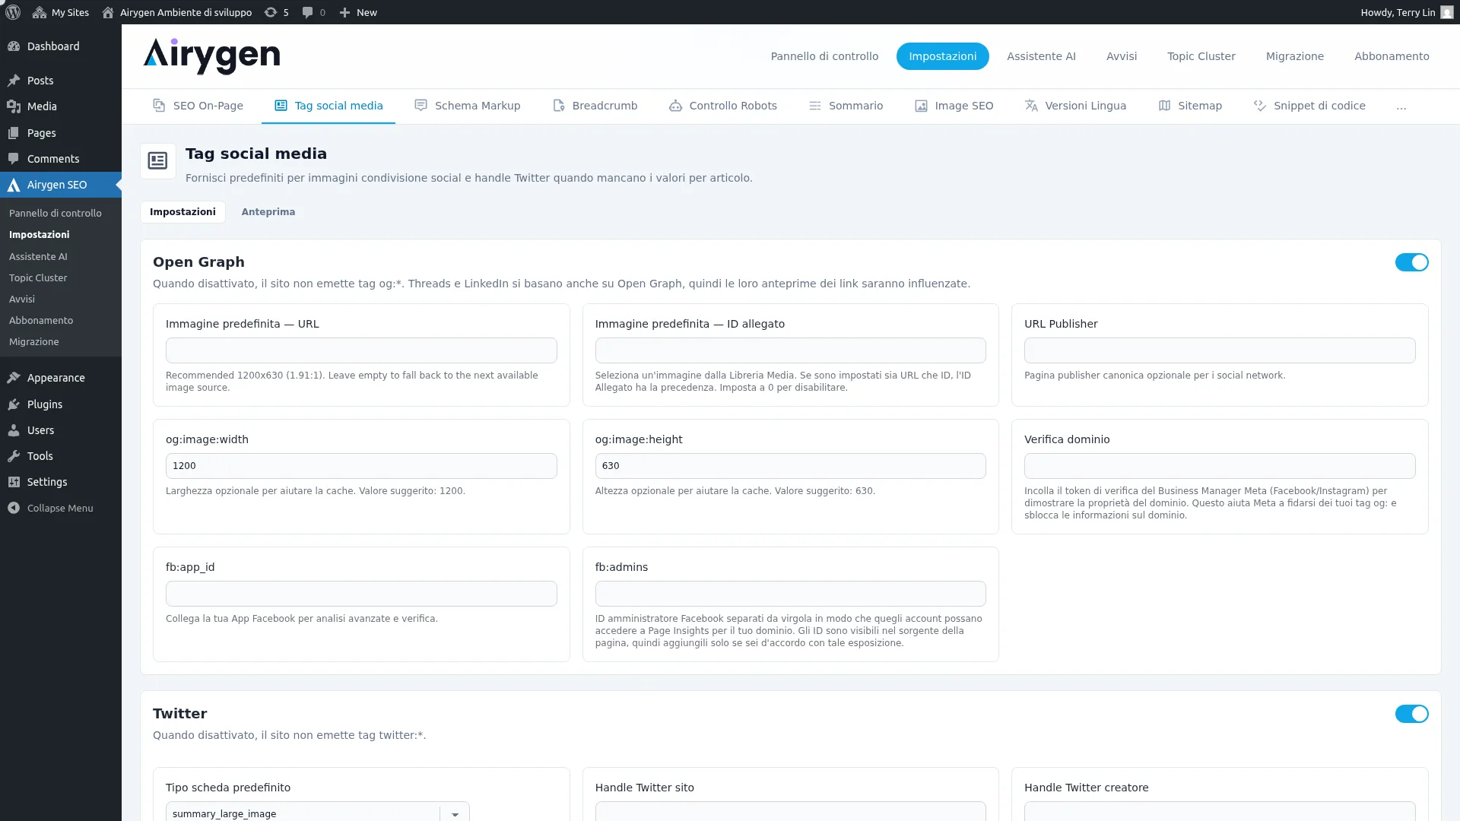Image resolution: width=1460 pixels, height=821 pixels.
Task: Click the Snippet di codice icon
Action: [x=1260, y=106]
